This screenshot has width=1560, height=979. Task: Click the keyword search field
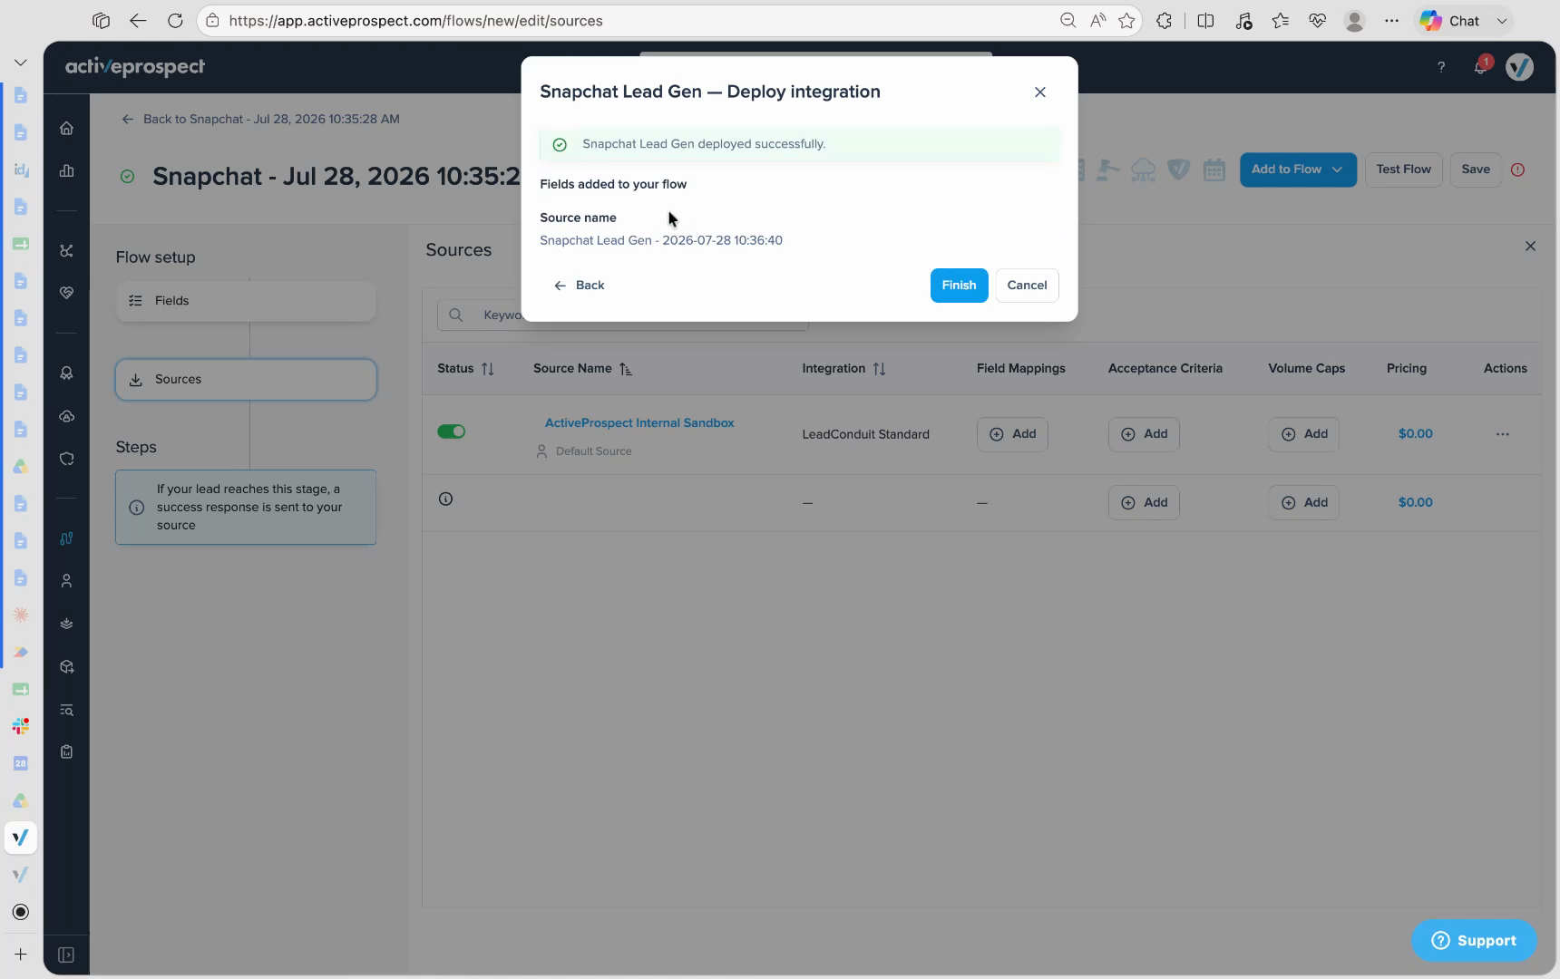(x=622, y=315)
